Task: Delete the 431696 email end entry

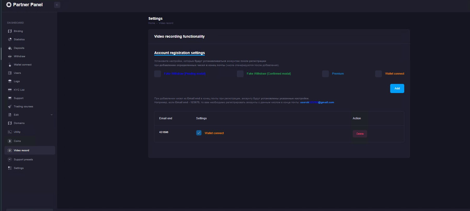Action: click(x=360, y=134)
